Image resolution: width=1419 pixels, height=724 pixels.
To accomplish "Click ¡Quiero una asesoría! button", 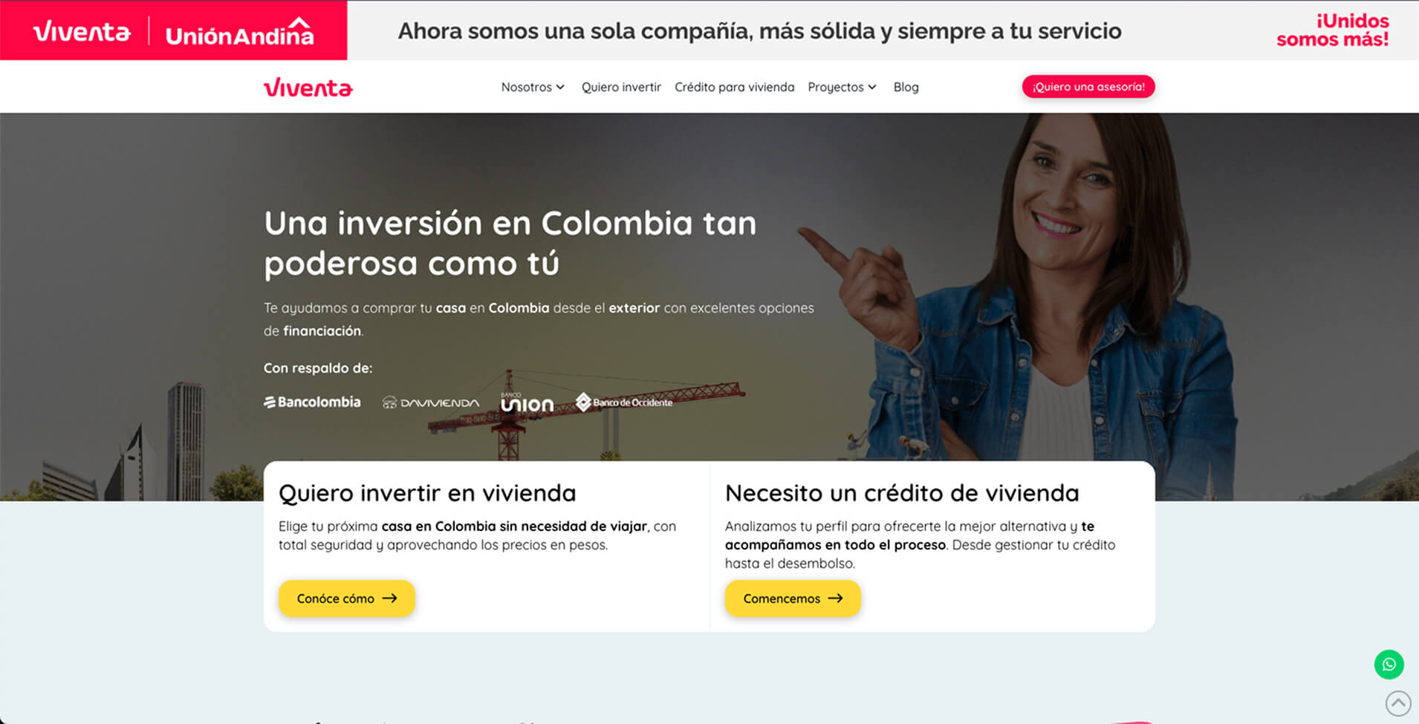I will click(x=1088, y=87).
